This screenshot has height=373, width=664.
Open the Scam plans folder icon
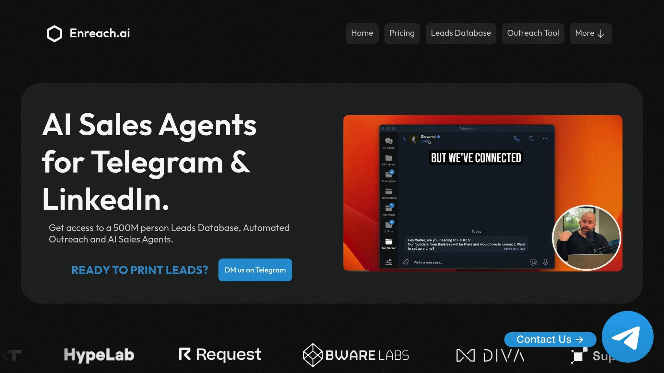389,175
